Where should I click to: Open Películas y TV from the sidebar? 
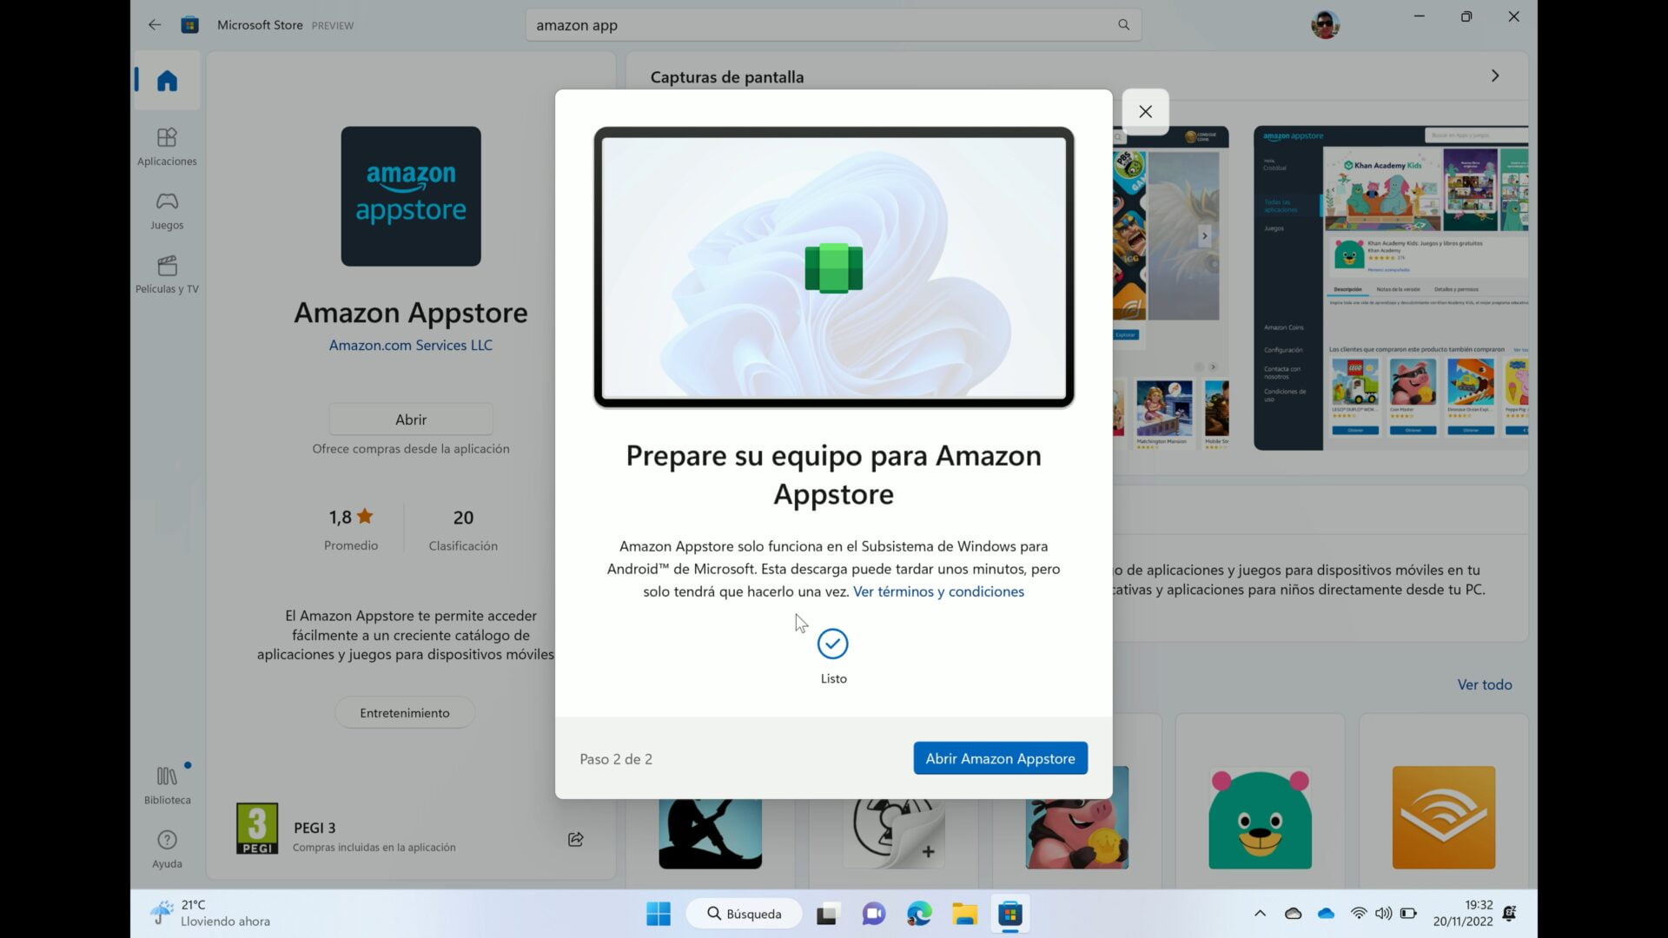point(166,274)
